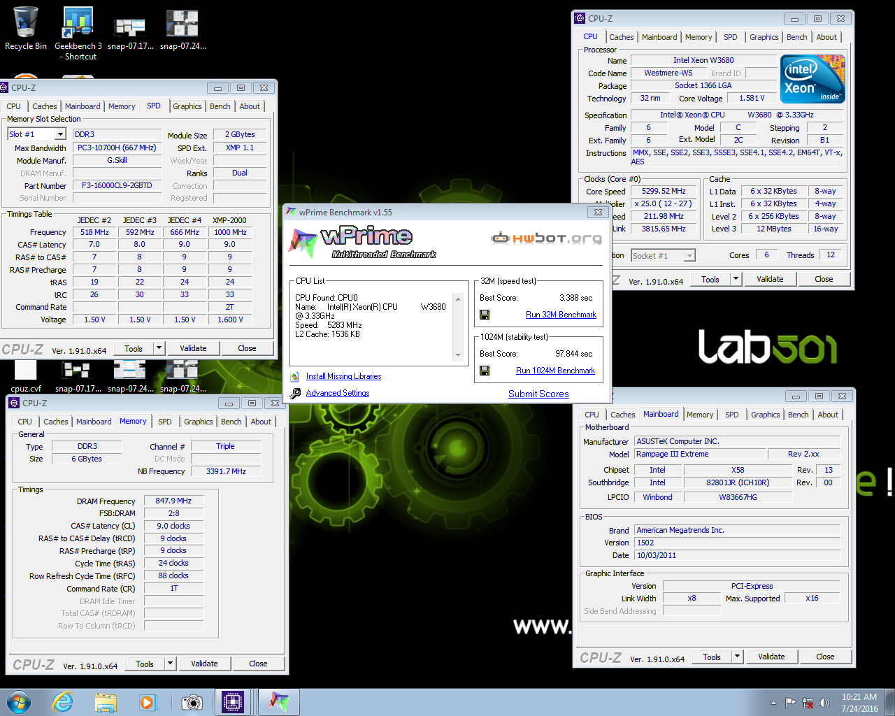Open the network icon in the system tray
This screenshot has width=895, height=716.
808,703
